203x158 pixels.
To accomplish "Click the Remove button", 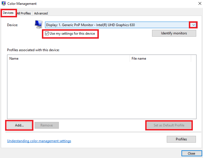I will 47,125.
